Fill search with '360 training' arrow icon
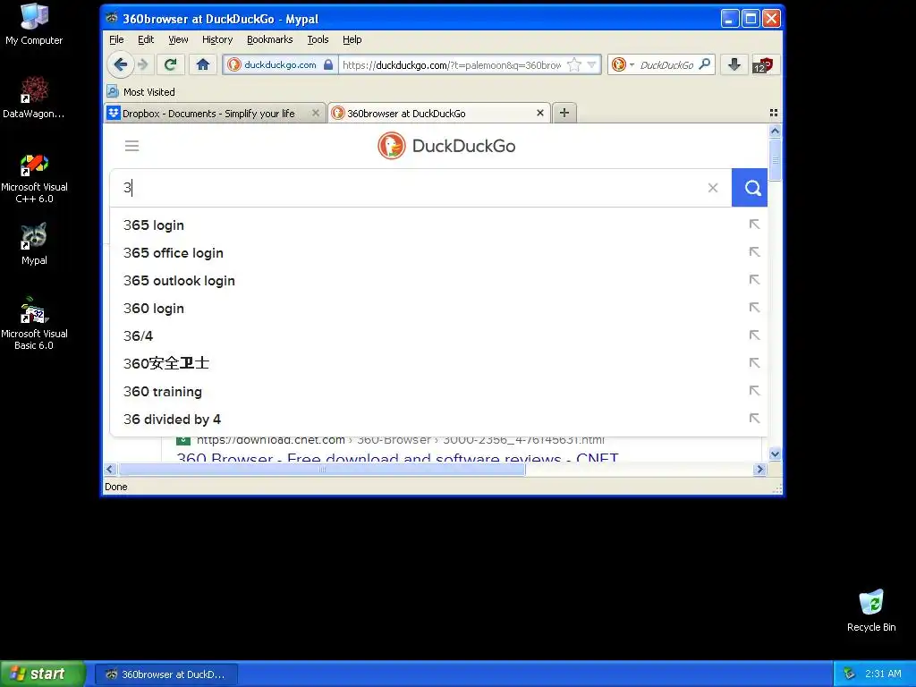Image resolution: width=916 pixels, height=687 pixels. (754, 391)
